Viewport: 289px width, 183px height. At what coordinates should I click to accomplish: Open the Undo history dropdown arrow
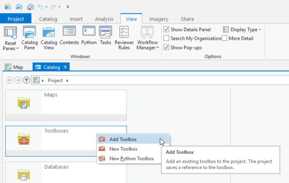pyautogui.click(x=46, y=7)
